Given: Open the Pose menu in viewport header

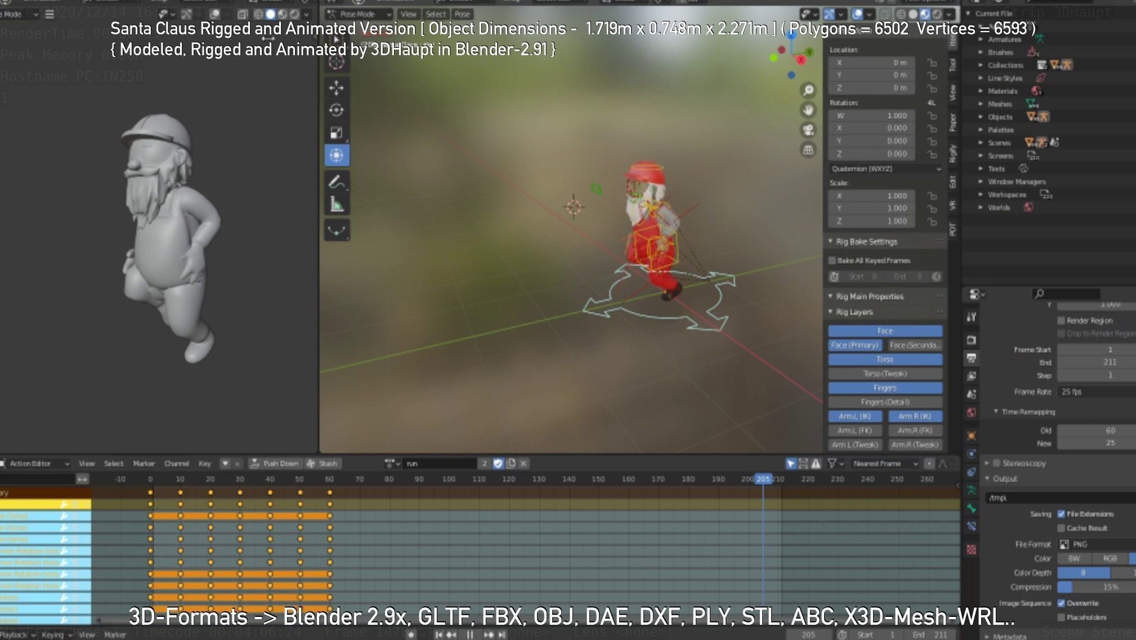Looking at the screenshot, I should tap(462, 14).
